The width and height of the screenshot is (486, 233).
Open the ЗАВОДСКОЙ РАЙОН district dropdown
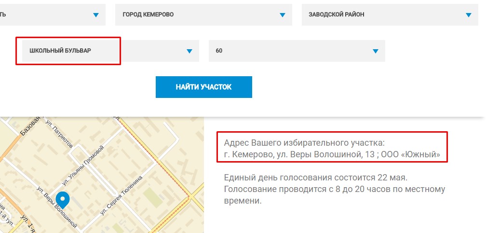(x=390, y=14)
